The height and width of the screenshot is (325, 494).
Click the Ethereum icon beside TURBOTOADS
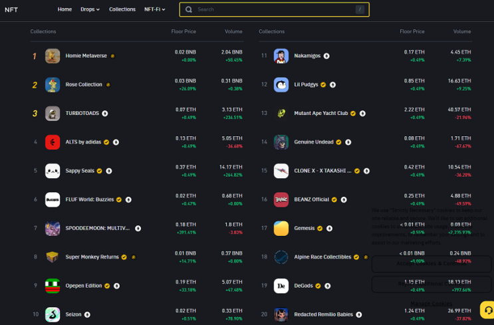[105, 114]
